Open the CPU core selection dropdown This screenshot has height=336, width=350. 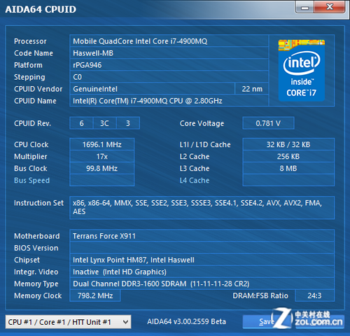coord(68,322)
